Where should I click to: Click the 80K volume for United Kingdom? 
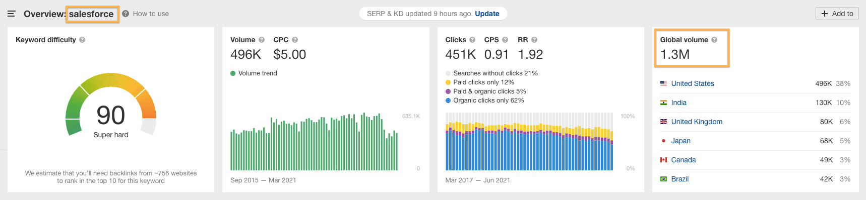point(826,122)
